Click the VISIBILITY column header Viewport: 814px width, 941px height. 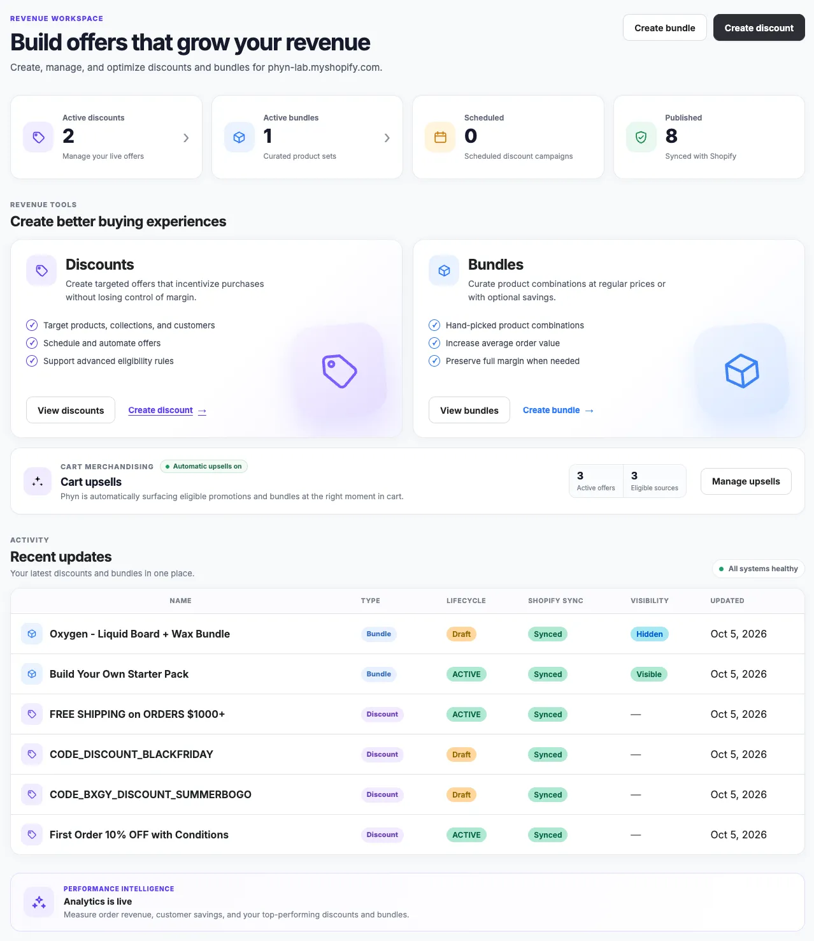[x=650, y=601]
